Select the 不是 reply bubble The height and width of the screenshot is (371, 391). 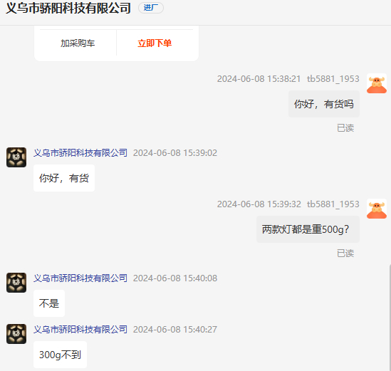click(x=49, y=303)
